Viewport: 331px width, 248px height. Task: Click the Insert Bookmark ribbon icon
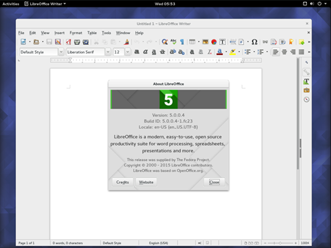coord(291,41)
